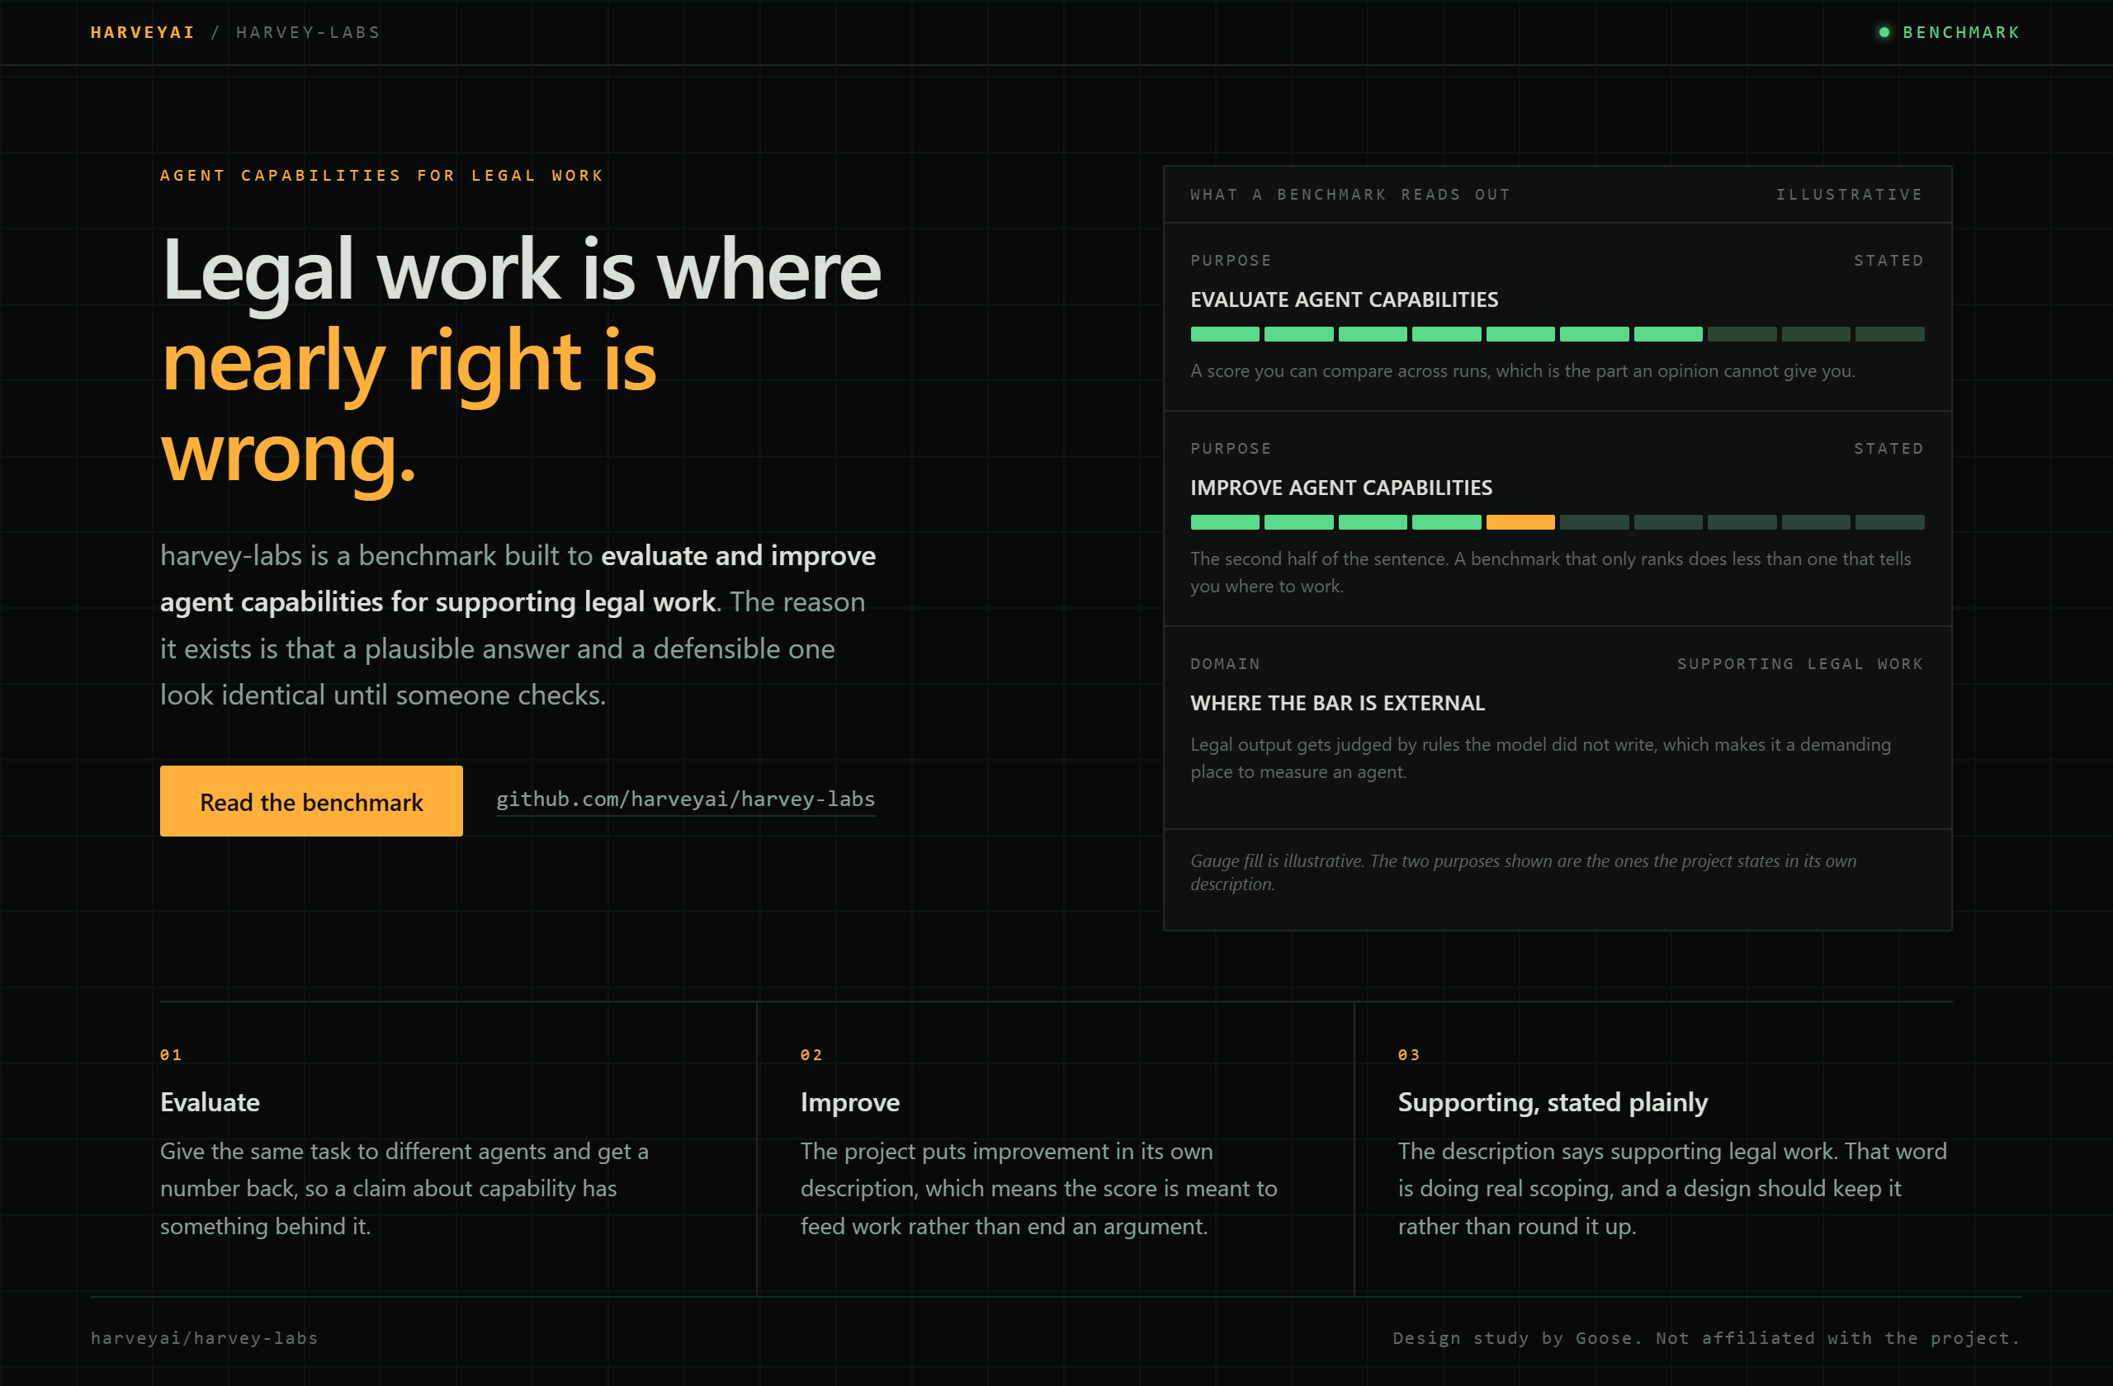
Task: Click the 01 Evaluate card heading
Action: 210,1102
